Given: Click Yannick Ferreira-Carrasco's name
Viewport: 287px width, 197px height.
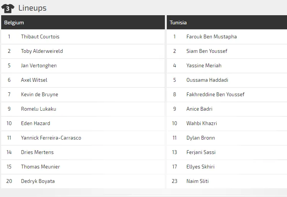Looking at the screenshot, I should click(51, 138).
